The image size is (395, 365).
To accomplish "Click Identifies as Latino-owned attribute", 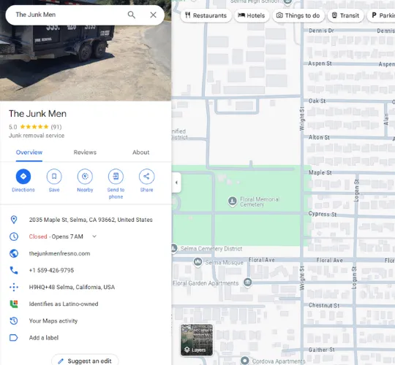I will click(64, 304).
